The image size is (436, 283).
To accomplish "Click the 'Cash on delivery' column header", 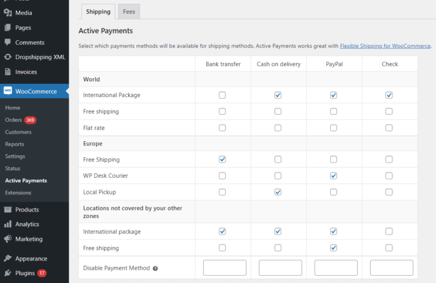I will (279, 64).
